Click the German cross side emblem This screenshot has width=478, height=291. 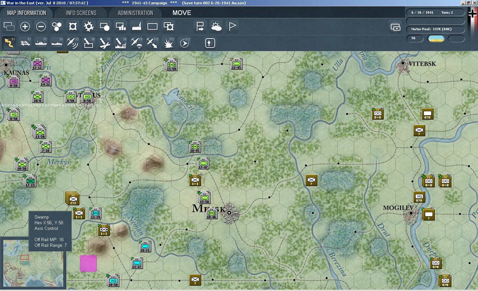(472, 14)
